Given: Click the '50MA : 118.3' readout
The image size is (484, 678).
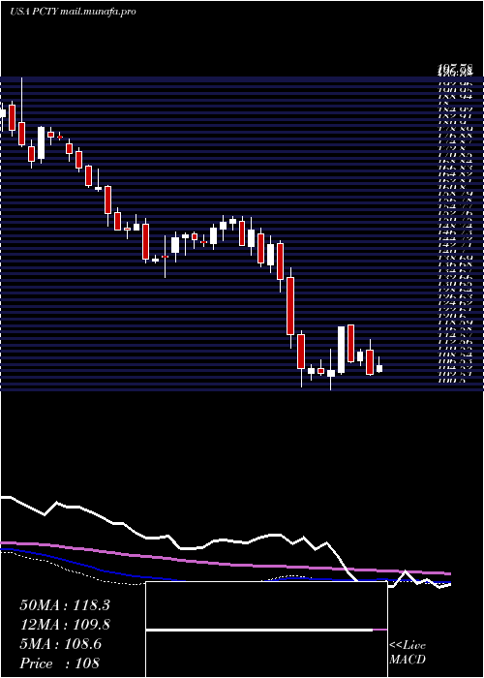Looking at the screenshot, I should click(65, 605).
